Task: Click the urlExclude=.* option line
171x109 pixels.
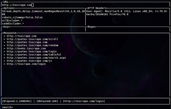Action: click(12, 21)
